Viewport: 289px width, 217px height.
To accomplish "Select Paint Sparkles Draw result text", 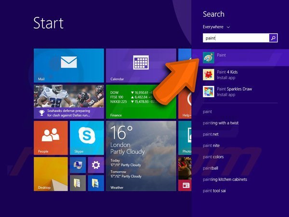I will pos(234,89).
